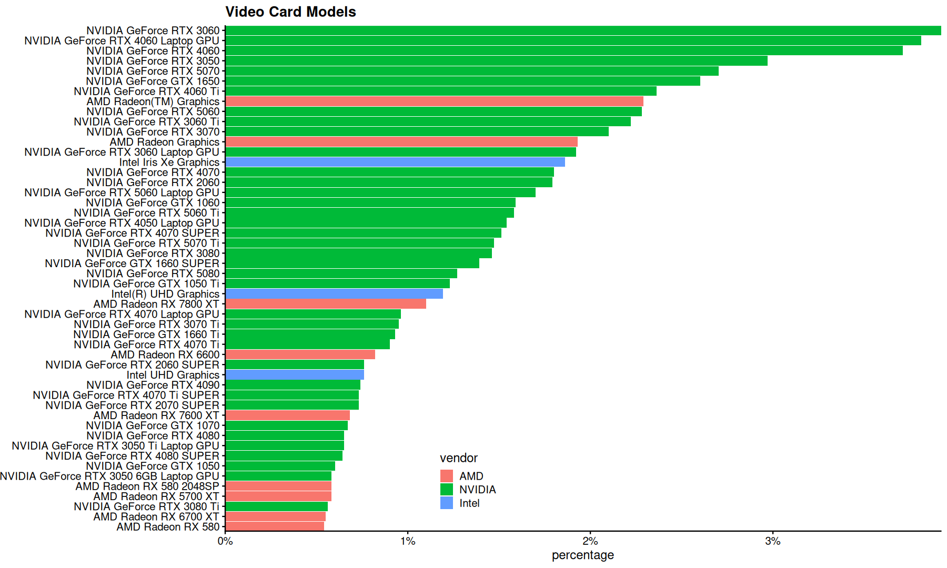Click the NVIDIA GeForce RTX 5070 bar

(472, 71)
